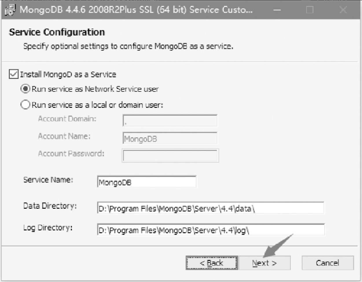
Task: Select Run service as Network Service user
Action: coord(25,89)
